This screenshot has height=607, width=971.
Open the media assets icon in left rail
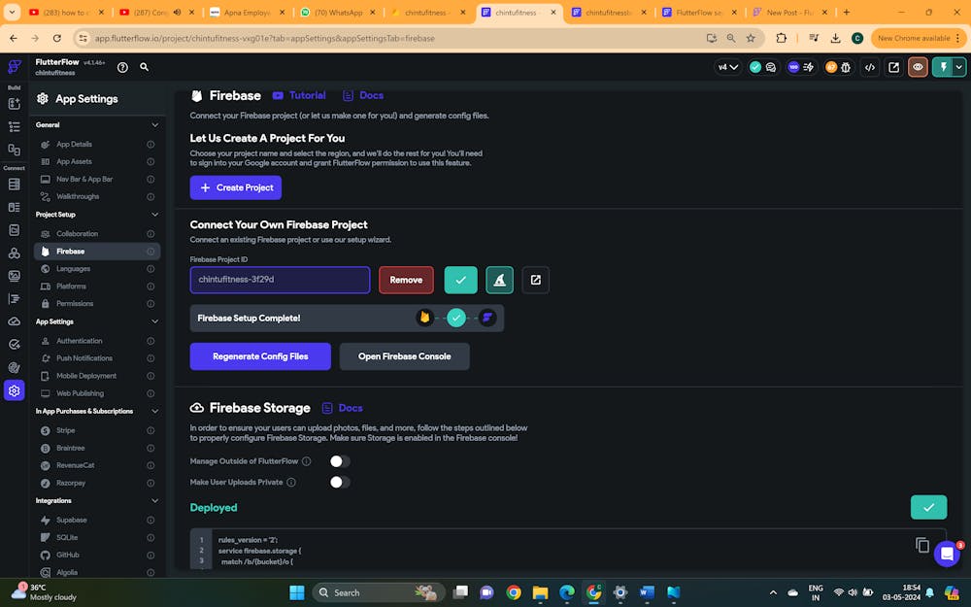15,276
